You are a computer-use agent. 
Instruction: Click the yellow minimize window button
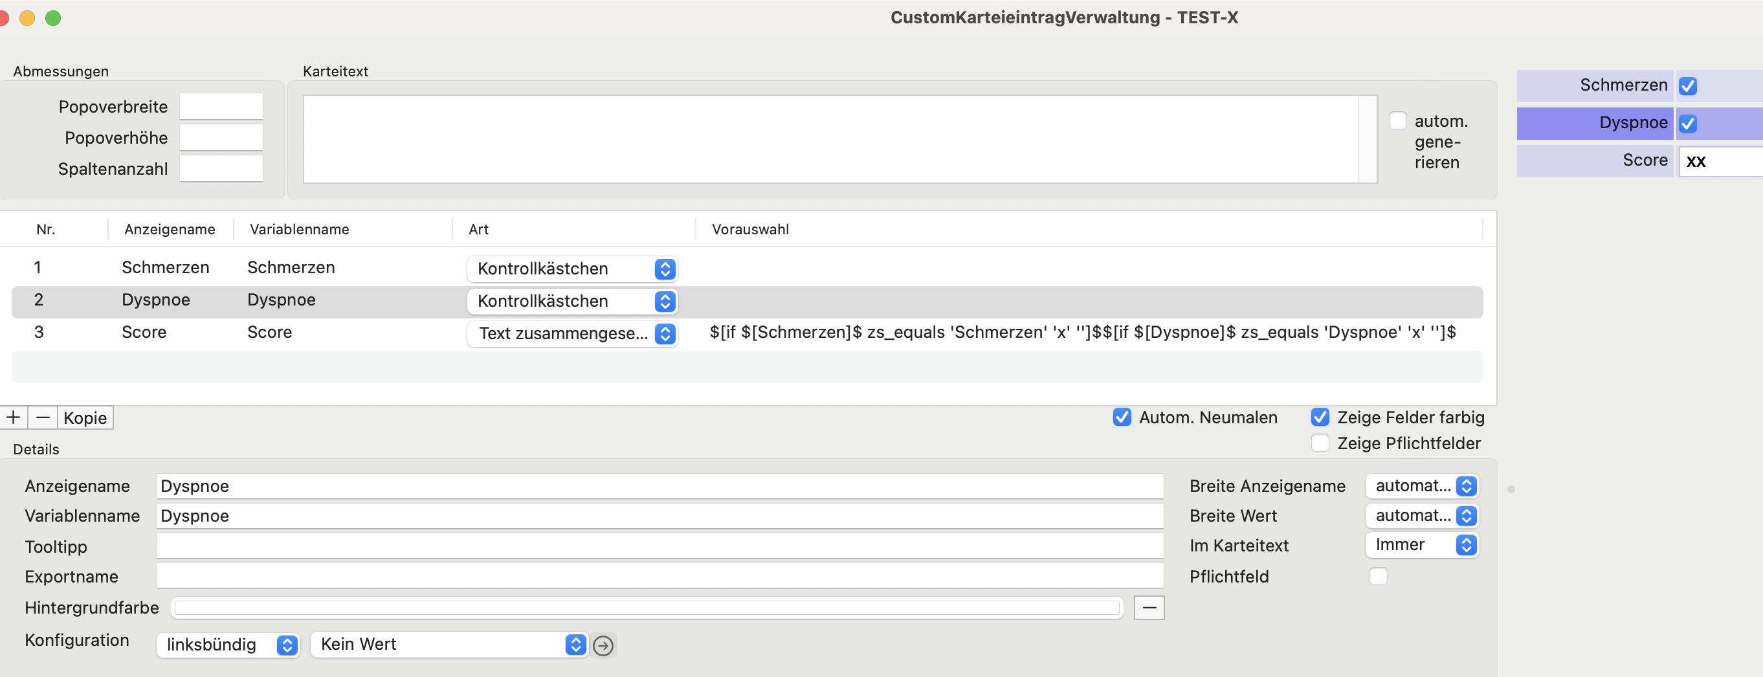click(x=27, y=17)
